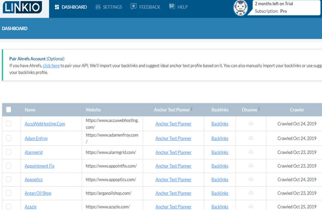322x215 pixels.
Task: Click the Crawler column header
Action: tap(297, 110)
